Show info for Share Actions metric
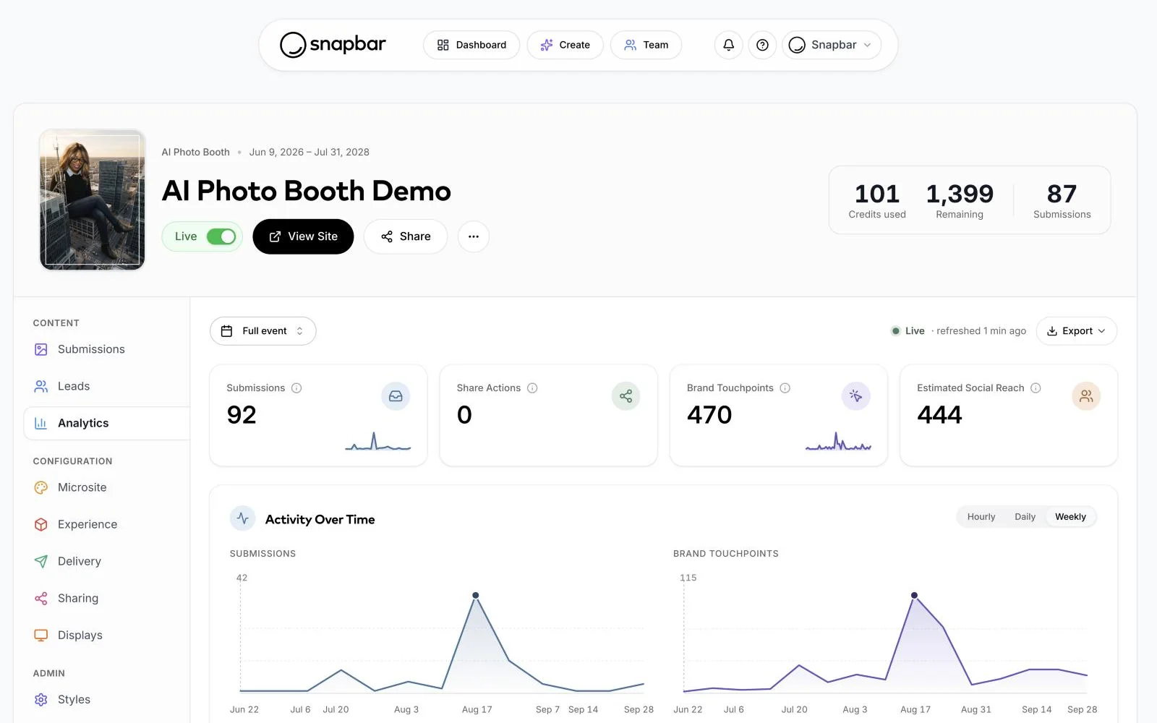1157x723 pixels. [532, 388]
